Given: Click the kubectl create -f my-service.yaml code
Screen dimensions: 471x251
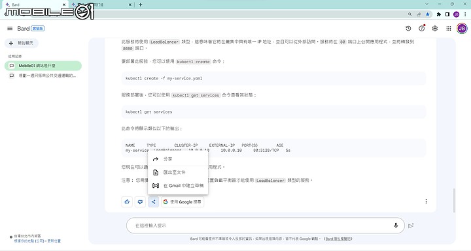Looking at the screenshot, I should (x=164, y=78).
